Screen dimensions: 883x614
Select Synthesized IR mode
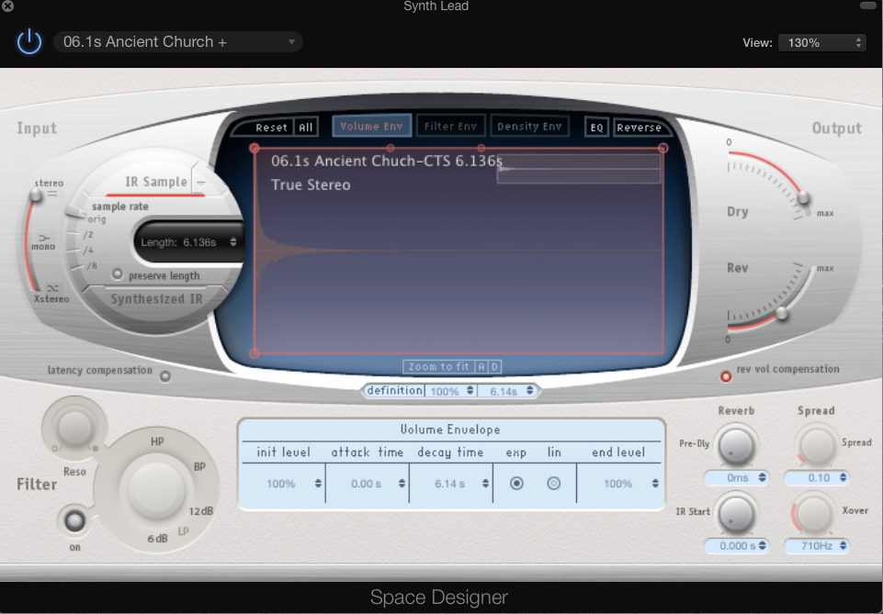click(x=156, y=298)
